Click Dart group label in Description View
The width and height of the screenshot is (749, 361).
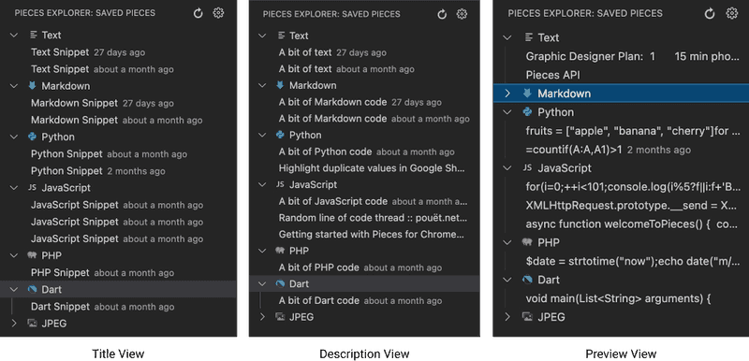[299, 283]
